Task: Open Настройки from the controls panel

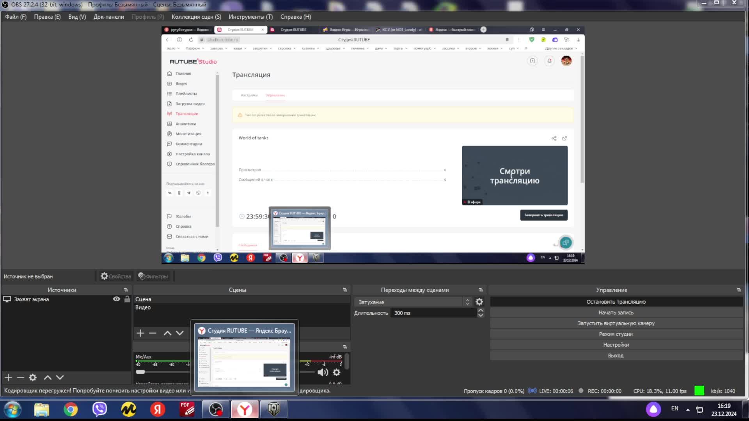Action: tap(616, 345)
